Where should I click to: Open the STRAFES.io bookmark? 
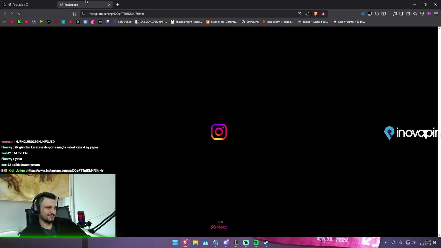pos(122,22)
